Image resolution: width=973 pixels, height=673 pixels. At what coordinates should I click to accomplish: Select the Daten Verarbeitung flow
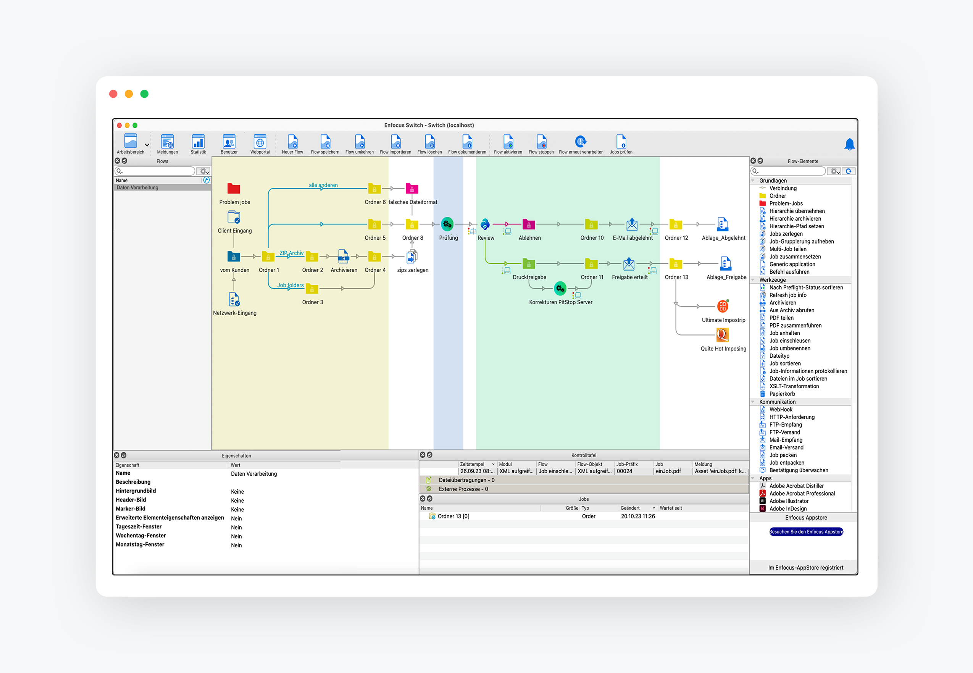137,188
